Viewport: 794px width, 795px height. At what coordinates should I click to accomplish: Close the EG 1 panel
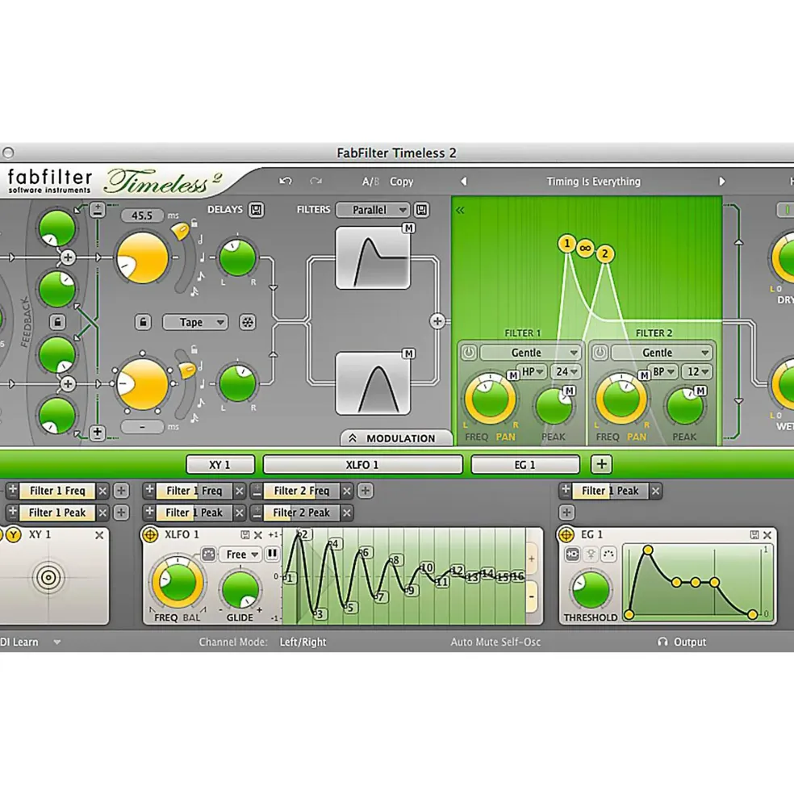[767, 535]
